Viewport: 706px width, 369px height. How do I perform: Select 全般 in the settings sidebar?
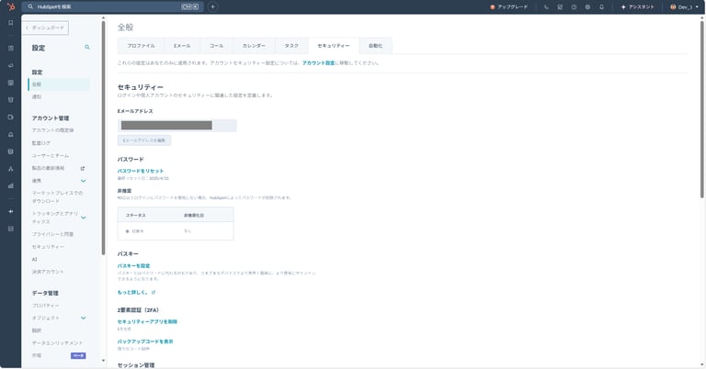point(59,84)
